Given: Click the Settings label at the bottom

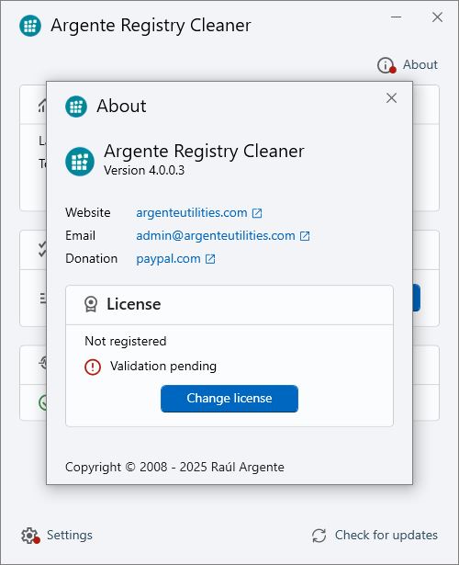Looking at the screenshot, I should pos(70,535).
